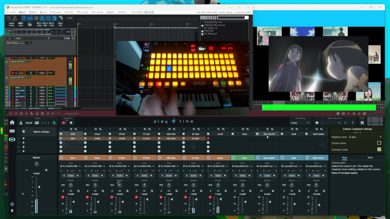Switch to the Stats tab
Screen dimensions: 390x219
point(370,157)
